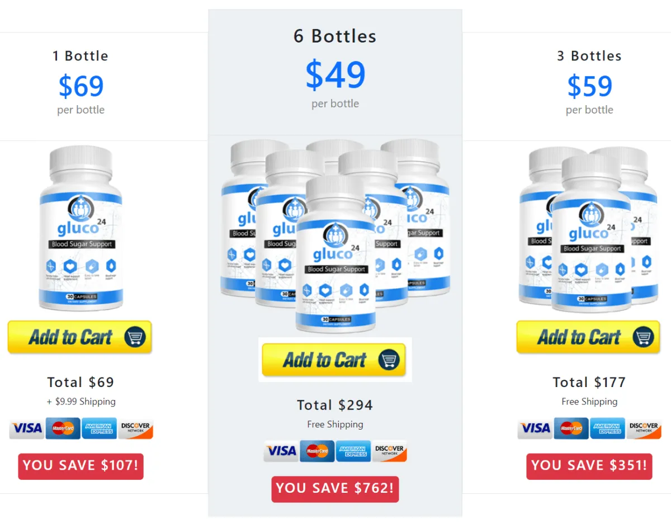Click the Visa icon under the 3 Bottles offer
Viewport: 671px width, 528px height.
pyautogui.click(x=535, y=428)
